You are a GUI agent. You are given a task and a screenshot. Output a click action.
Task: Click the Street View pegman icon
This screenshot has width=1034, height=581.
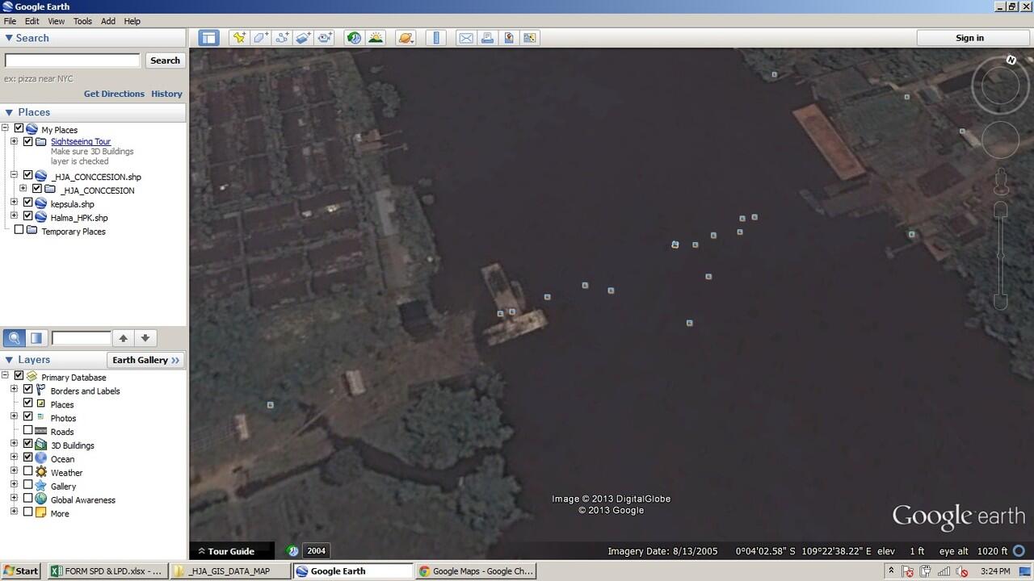tap(1001, 181)
